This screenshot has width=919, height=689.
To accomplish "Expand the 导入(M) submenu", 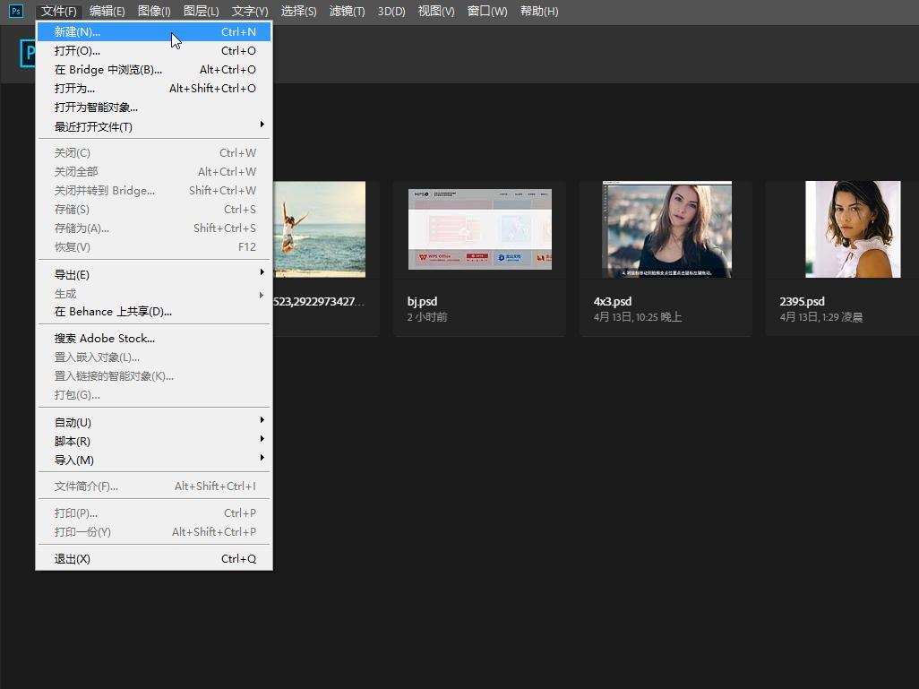I will [x=73, y=460].
